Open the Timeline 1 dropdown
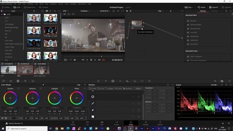Viewport: 233px width, 131px height. pyautogui.click(x=86, y=11)
